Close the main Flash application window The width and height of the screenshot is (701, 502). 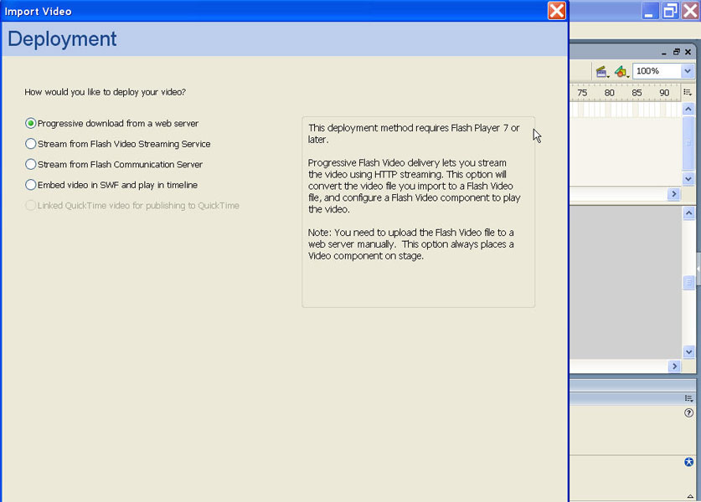click(690, 11)
